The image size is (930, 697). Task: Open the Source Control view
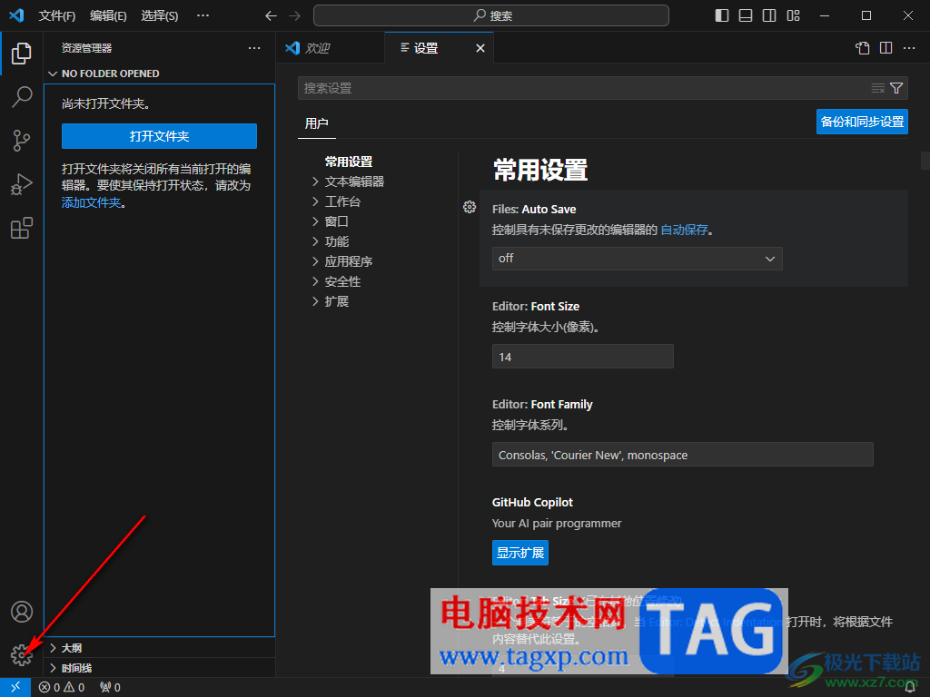click(x=22, y=141)
